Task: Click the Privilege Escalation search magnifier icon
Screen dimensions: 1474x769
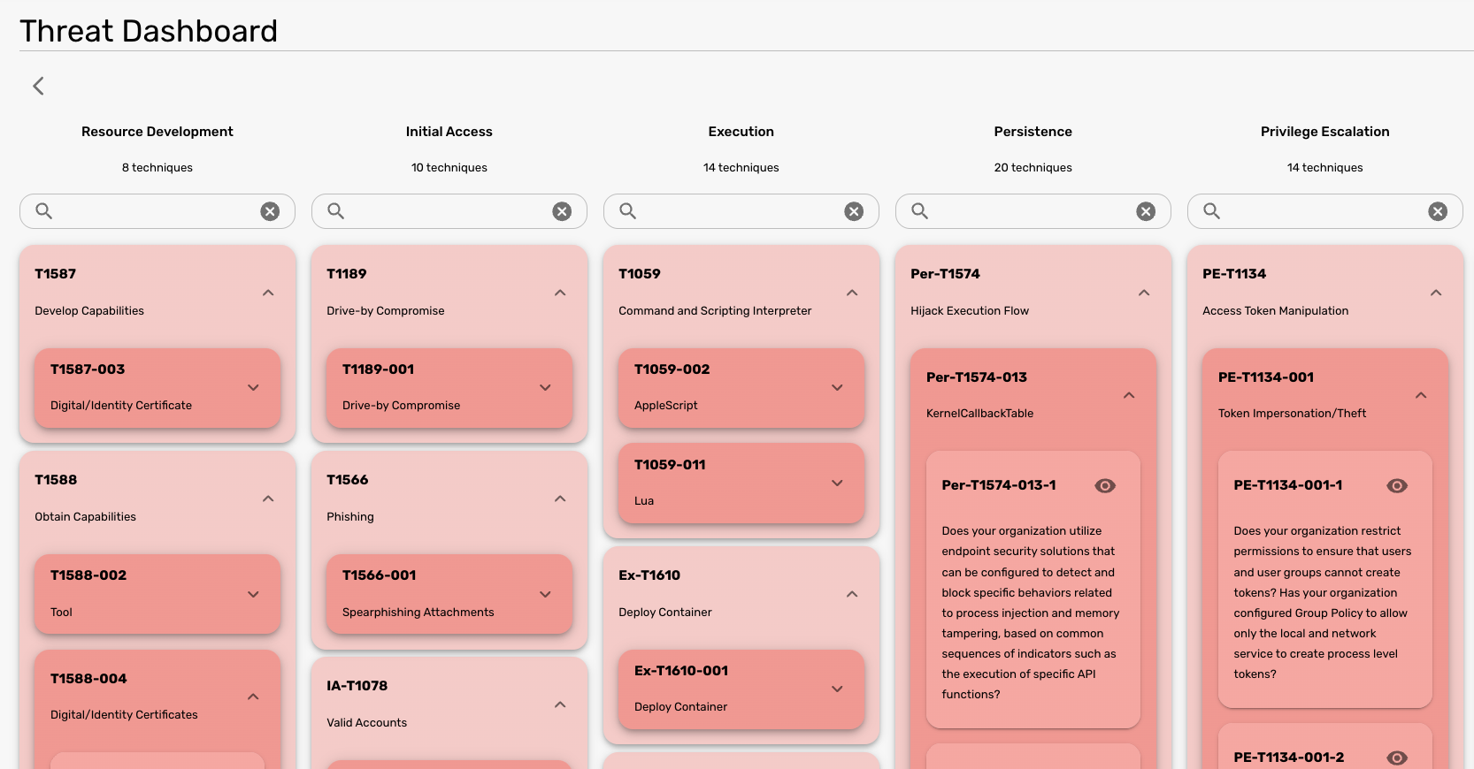Action: [1211, 211]
